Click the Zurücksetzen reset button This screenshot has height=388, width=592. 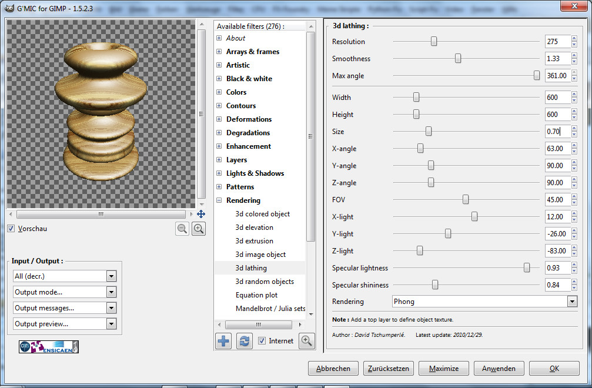(x=388, y=369)
